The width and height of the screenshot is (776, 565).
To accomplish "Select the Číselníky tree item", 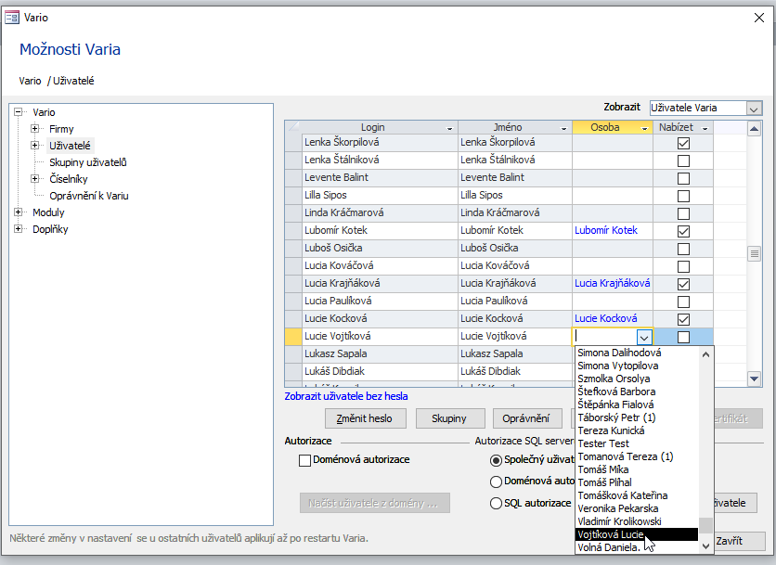I will 69,179.
